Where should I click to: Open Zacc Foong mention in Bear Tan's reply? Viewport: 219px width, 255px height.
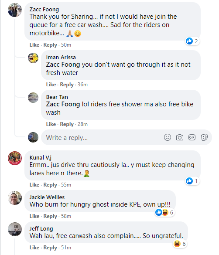pyautogui.click(x=63, y=104)
